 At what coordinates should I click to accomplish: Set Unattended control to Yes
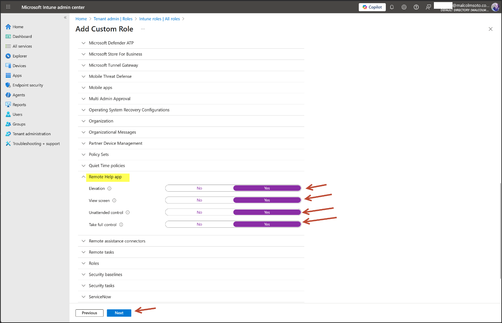[x=267, y=213]
